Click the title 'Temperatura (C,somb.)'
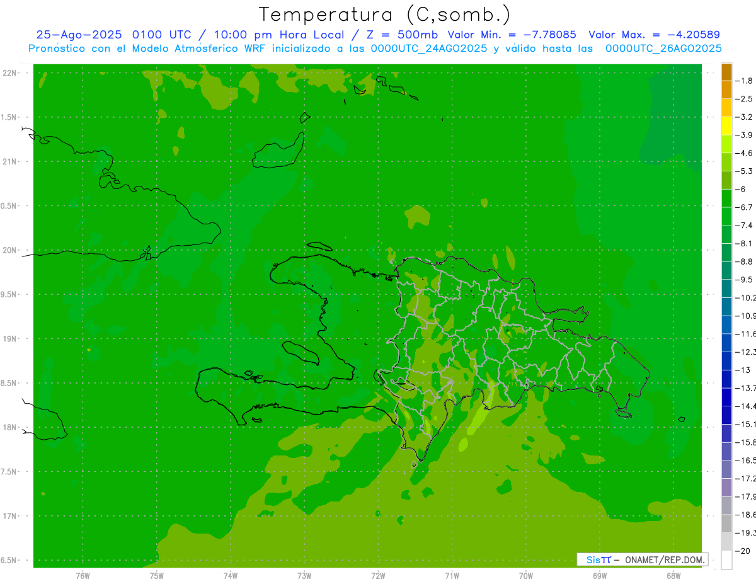The image size is (756, 584). [x=384, y=14]
